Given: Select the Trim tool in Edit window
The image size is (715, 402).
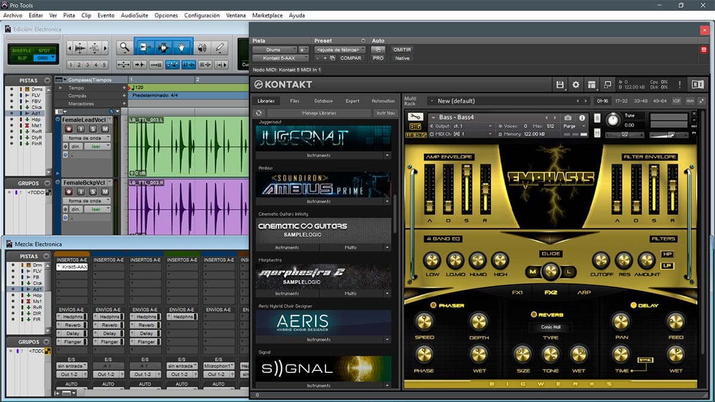Looking at the screenshot, I should [x=144, y=48].
